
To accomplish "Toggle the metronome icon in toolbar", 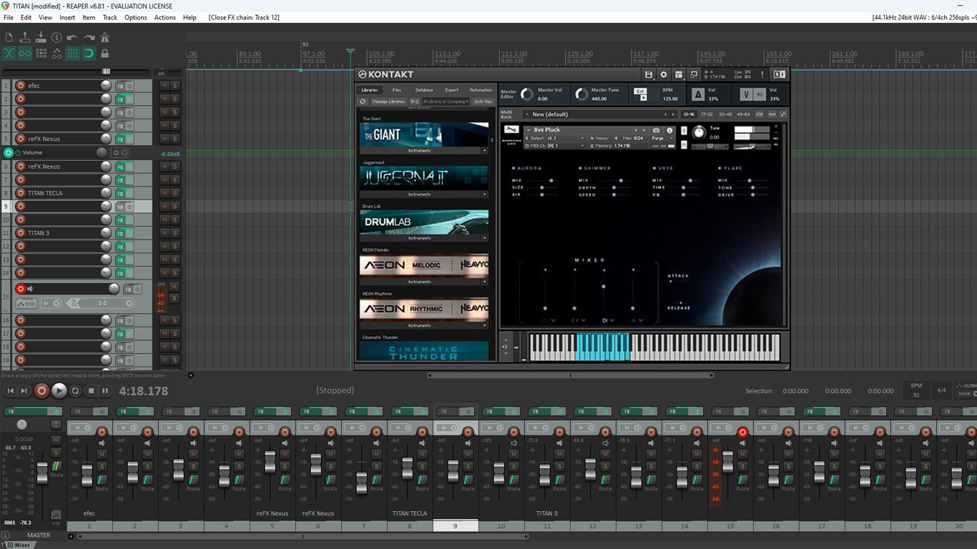I will pos(104,37).
